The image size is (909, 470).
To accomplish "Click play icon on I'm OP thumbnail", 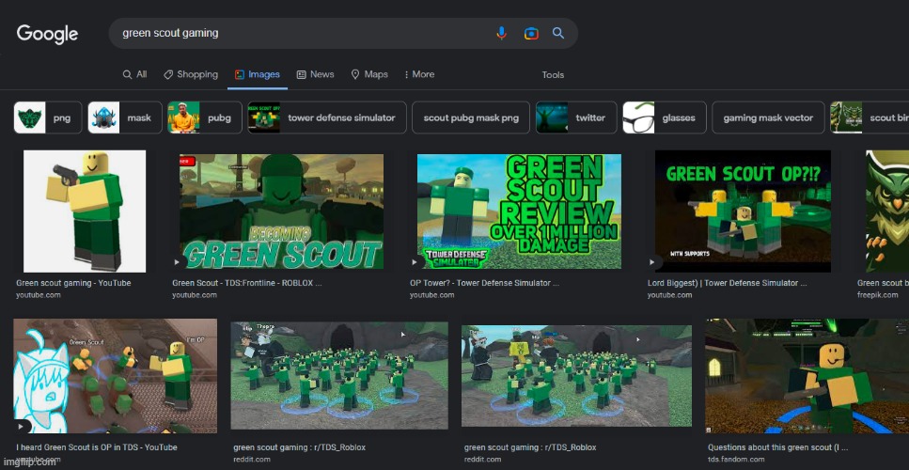I will 21,427.
